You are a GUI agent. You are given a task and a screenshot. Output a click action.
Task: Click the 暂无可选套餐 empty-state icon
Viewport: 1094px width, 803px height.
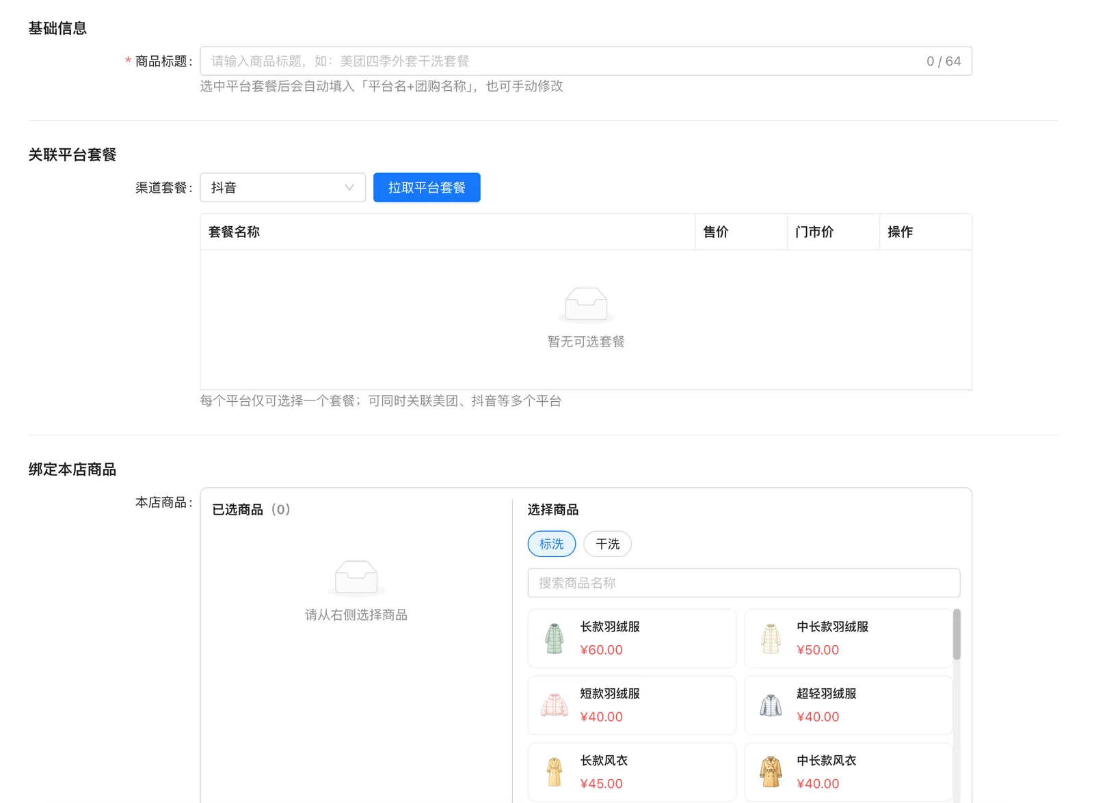(586, 305)
